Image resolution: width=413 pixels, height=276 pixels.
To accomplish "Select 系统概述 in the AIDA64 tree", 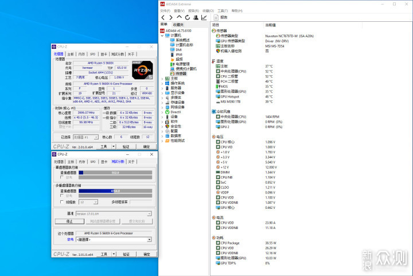I will click(180, 40).
